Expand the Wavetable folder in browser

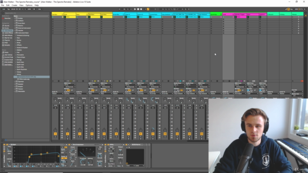pos(14,91)
